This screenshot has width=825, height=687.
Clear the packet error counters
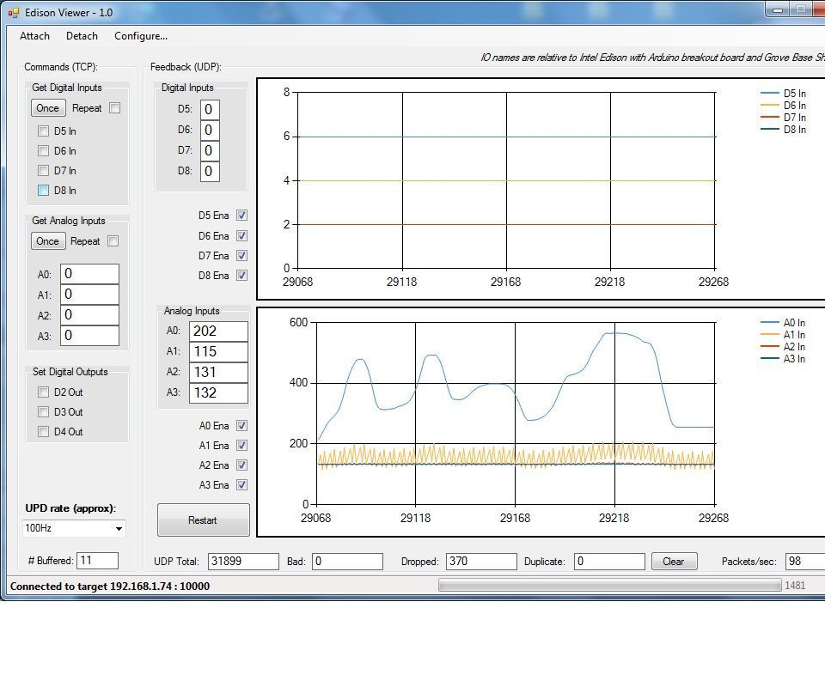674,561
